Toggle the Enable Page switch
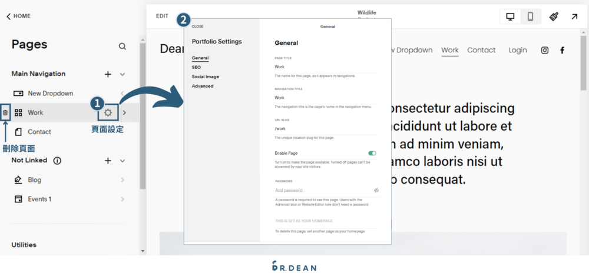589x276 pixels. (372, 153)
